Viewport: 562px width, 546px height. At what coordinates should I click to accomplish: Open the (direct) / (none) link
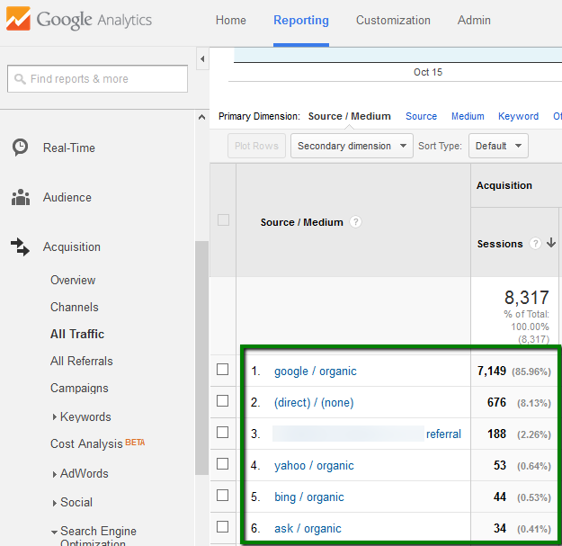tap(314, 403)
